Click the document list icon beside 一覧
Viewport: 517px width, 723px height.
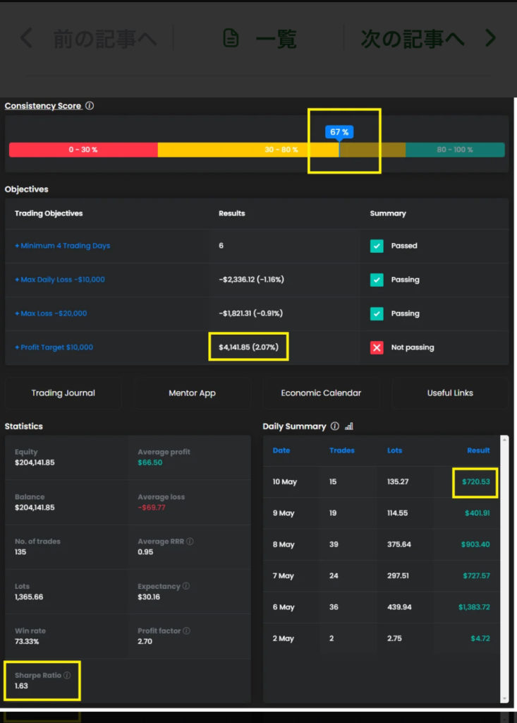231,38
